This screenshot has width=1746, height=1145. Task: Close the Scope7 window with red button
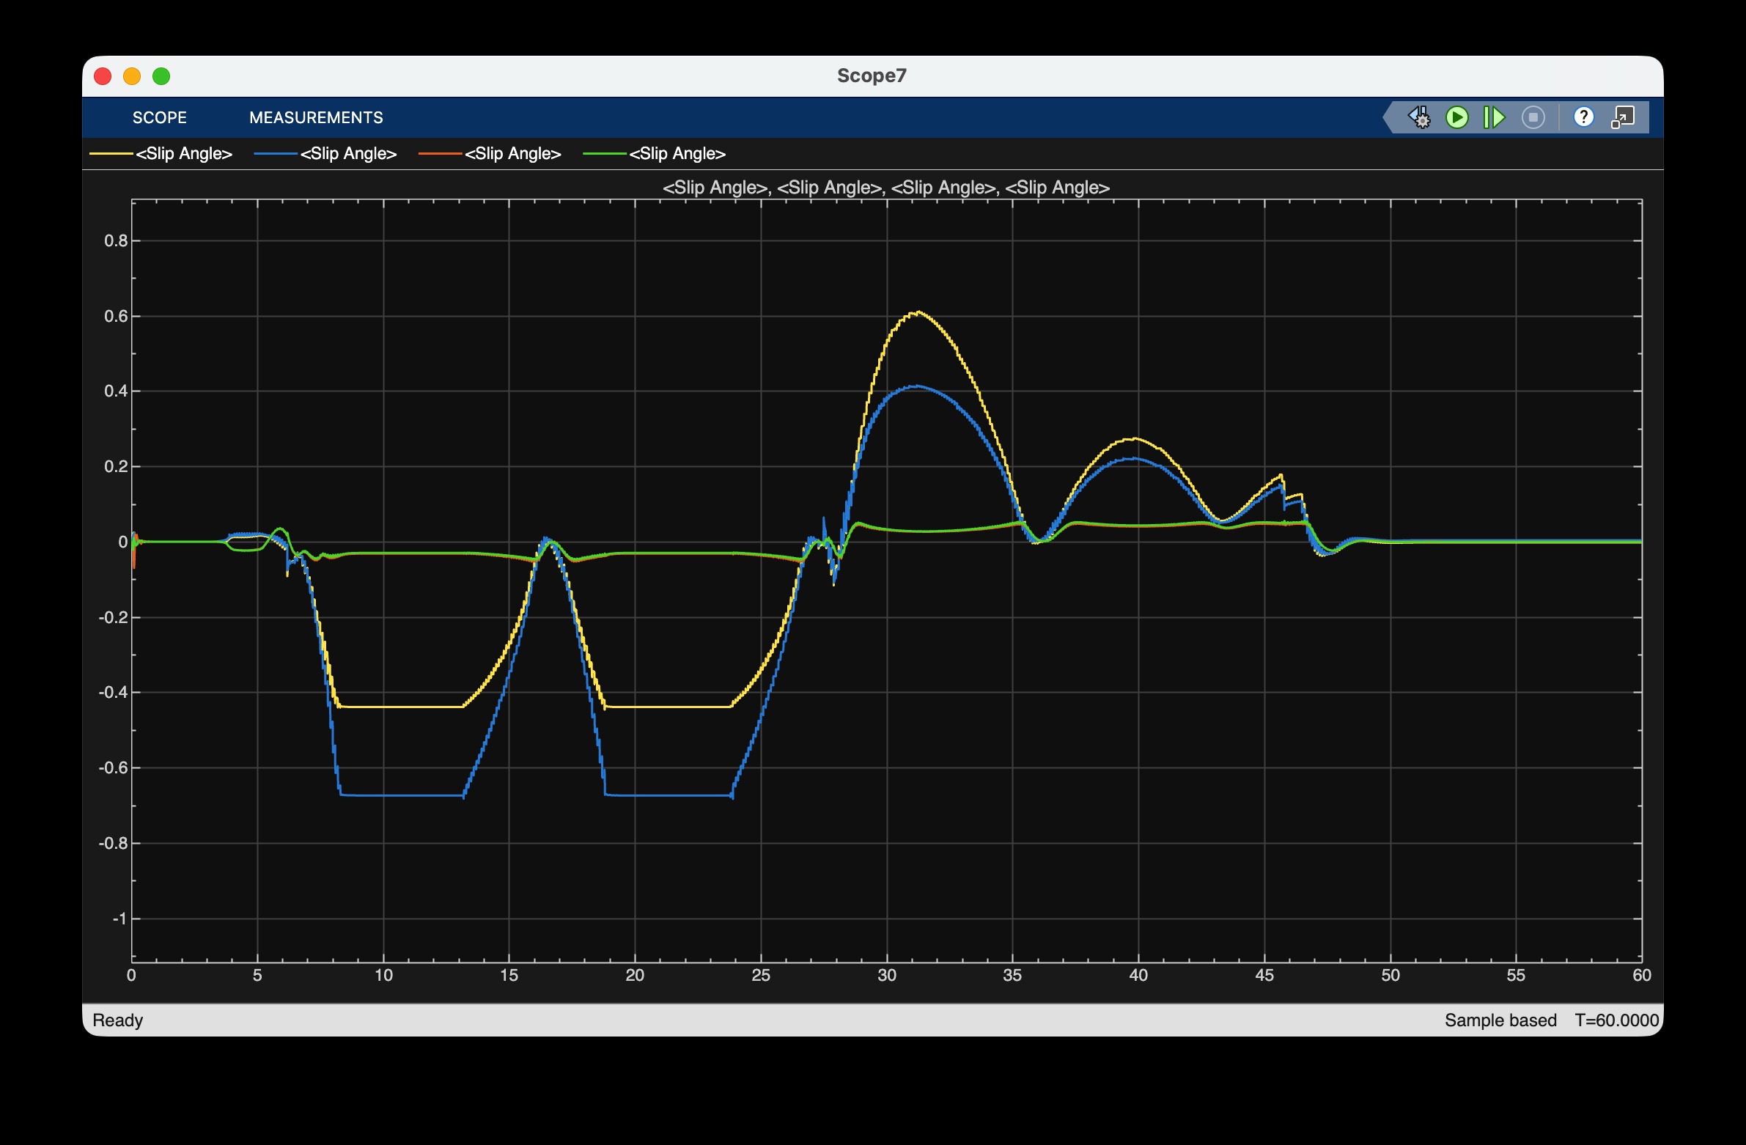point(103,76)
